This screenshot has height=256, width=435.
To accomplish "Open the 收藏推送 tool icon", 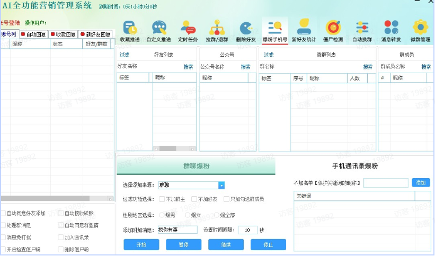I will click(130, 31).
